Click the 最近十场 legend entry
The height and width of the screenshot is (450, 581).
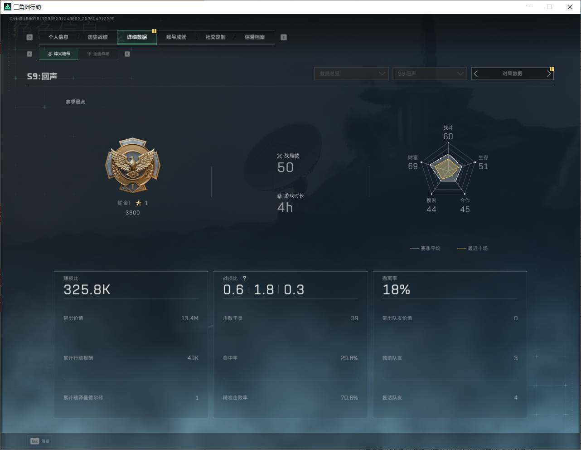coord(473,249)
